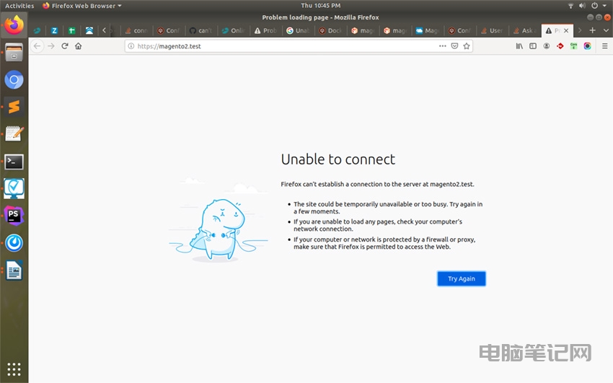Switch to the 'Unab' Google tab
The image size is (613, 383).
[x=299, y=30]
